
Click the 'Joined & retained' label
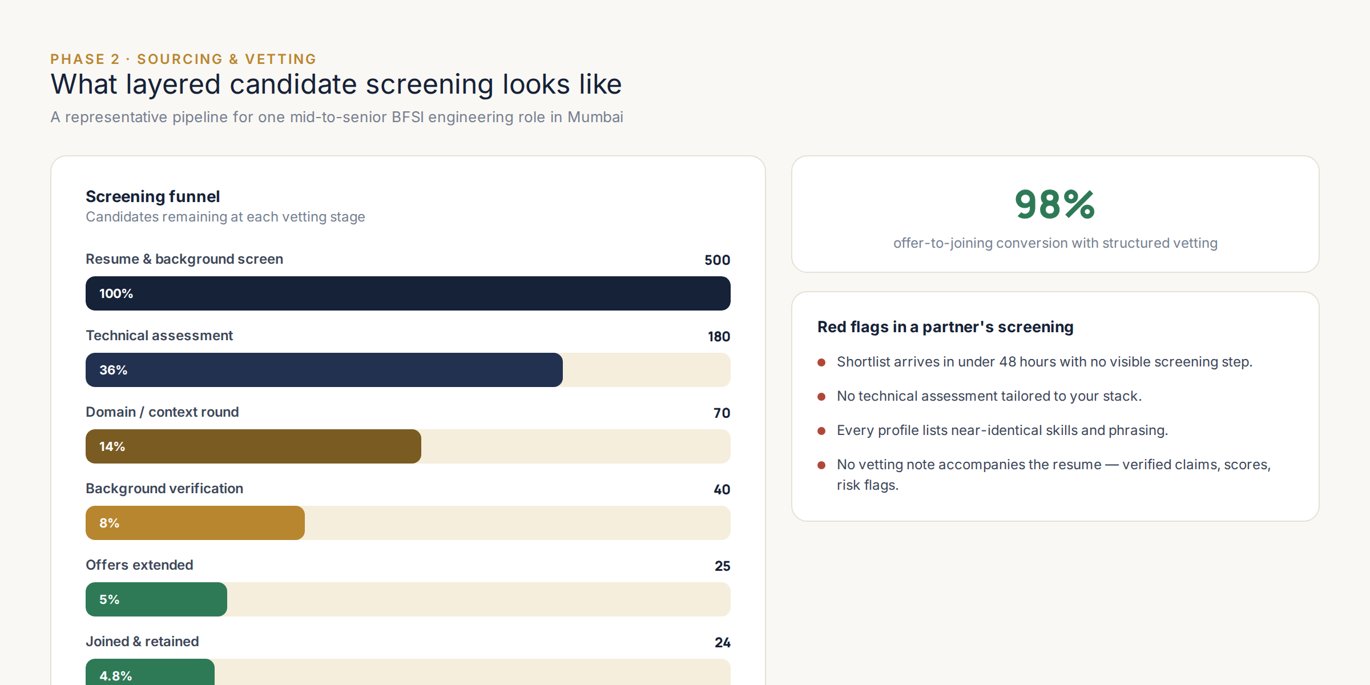click(x=142, y=642)
